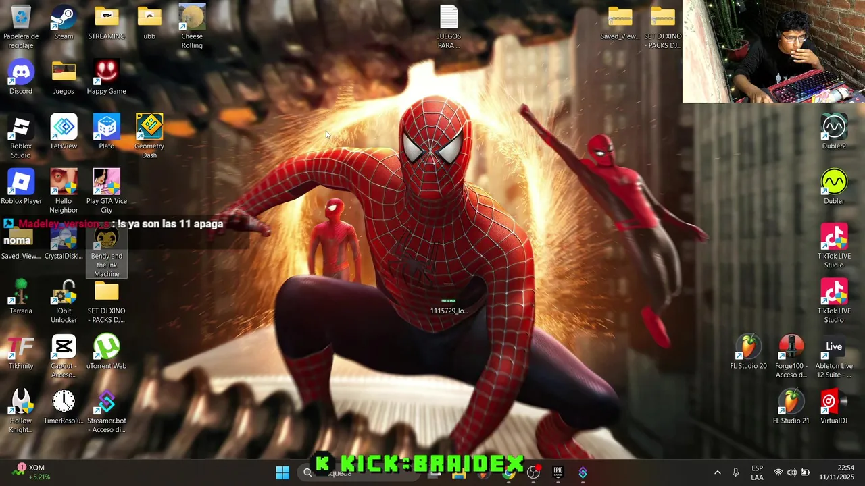The width and height of the screenshot is (865, 486).
Task: Show hidden system tray icons
Action: (717, 473)
